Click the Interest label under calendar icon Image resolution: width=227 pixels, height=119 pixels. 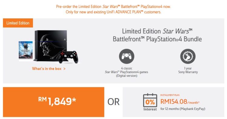click(150, 109)
